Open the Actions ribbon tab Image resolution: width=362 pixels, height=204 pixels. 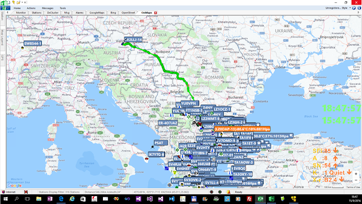(31, 8)
